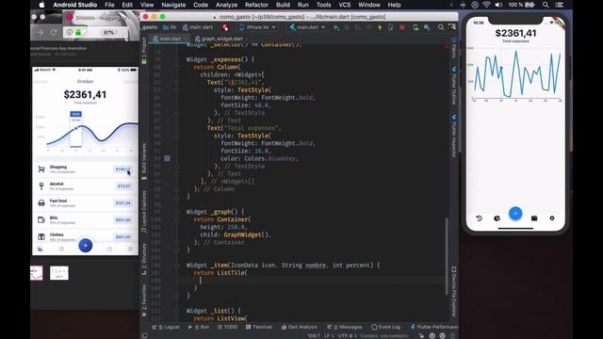Image resolution: width=603 pixels, height=339 pixels.
Task: Click the Shopping row in Dribbble mockup
Action: pos(86,169)
